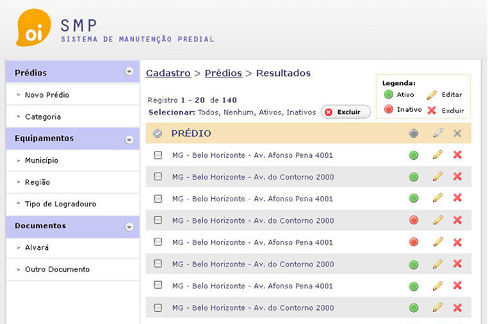
Task: Collapse the Equipamentos sidebar section arrow
Action: pos(129,139)
